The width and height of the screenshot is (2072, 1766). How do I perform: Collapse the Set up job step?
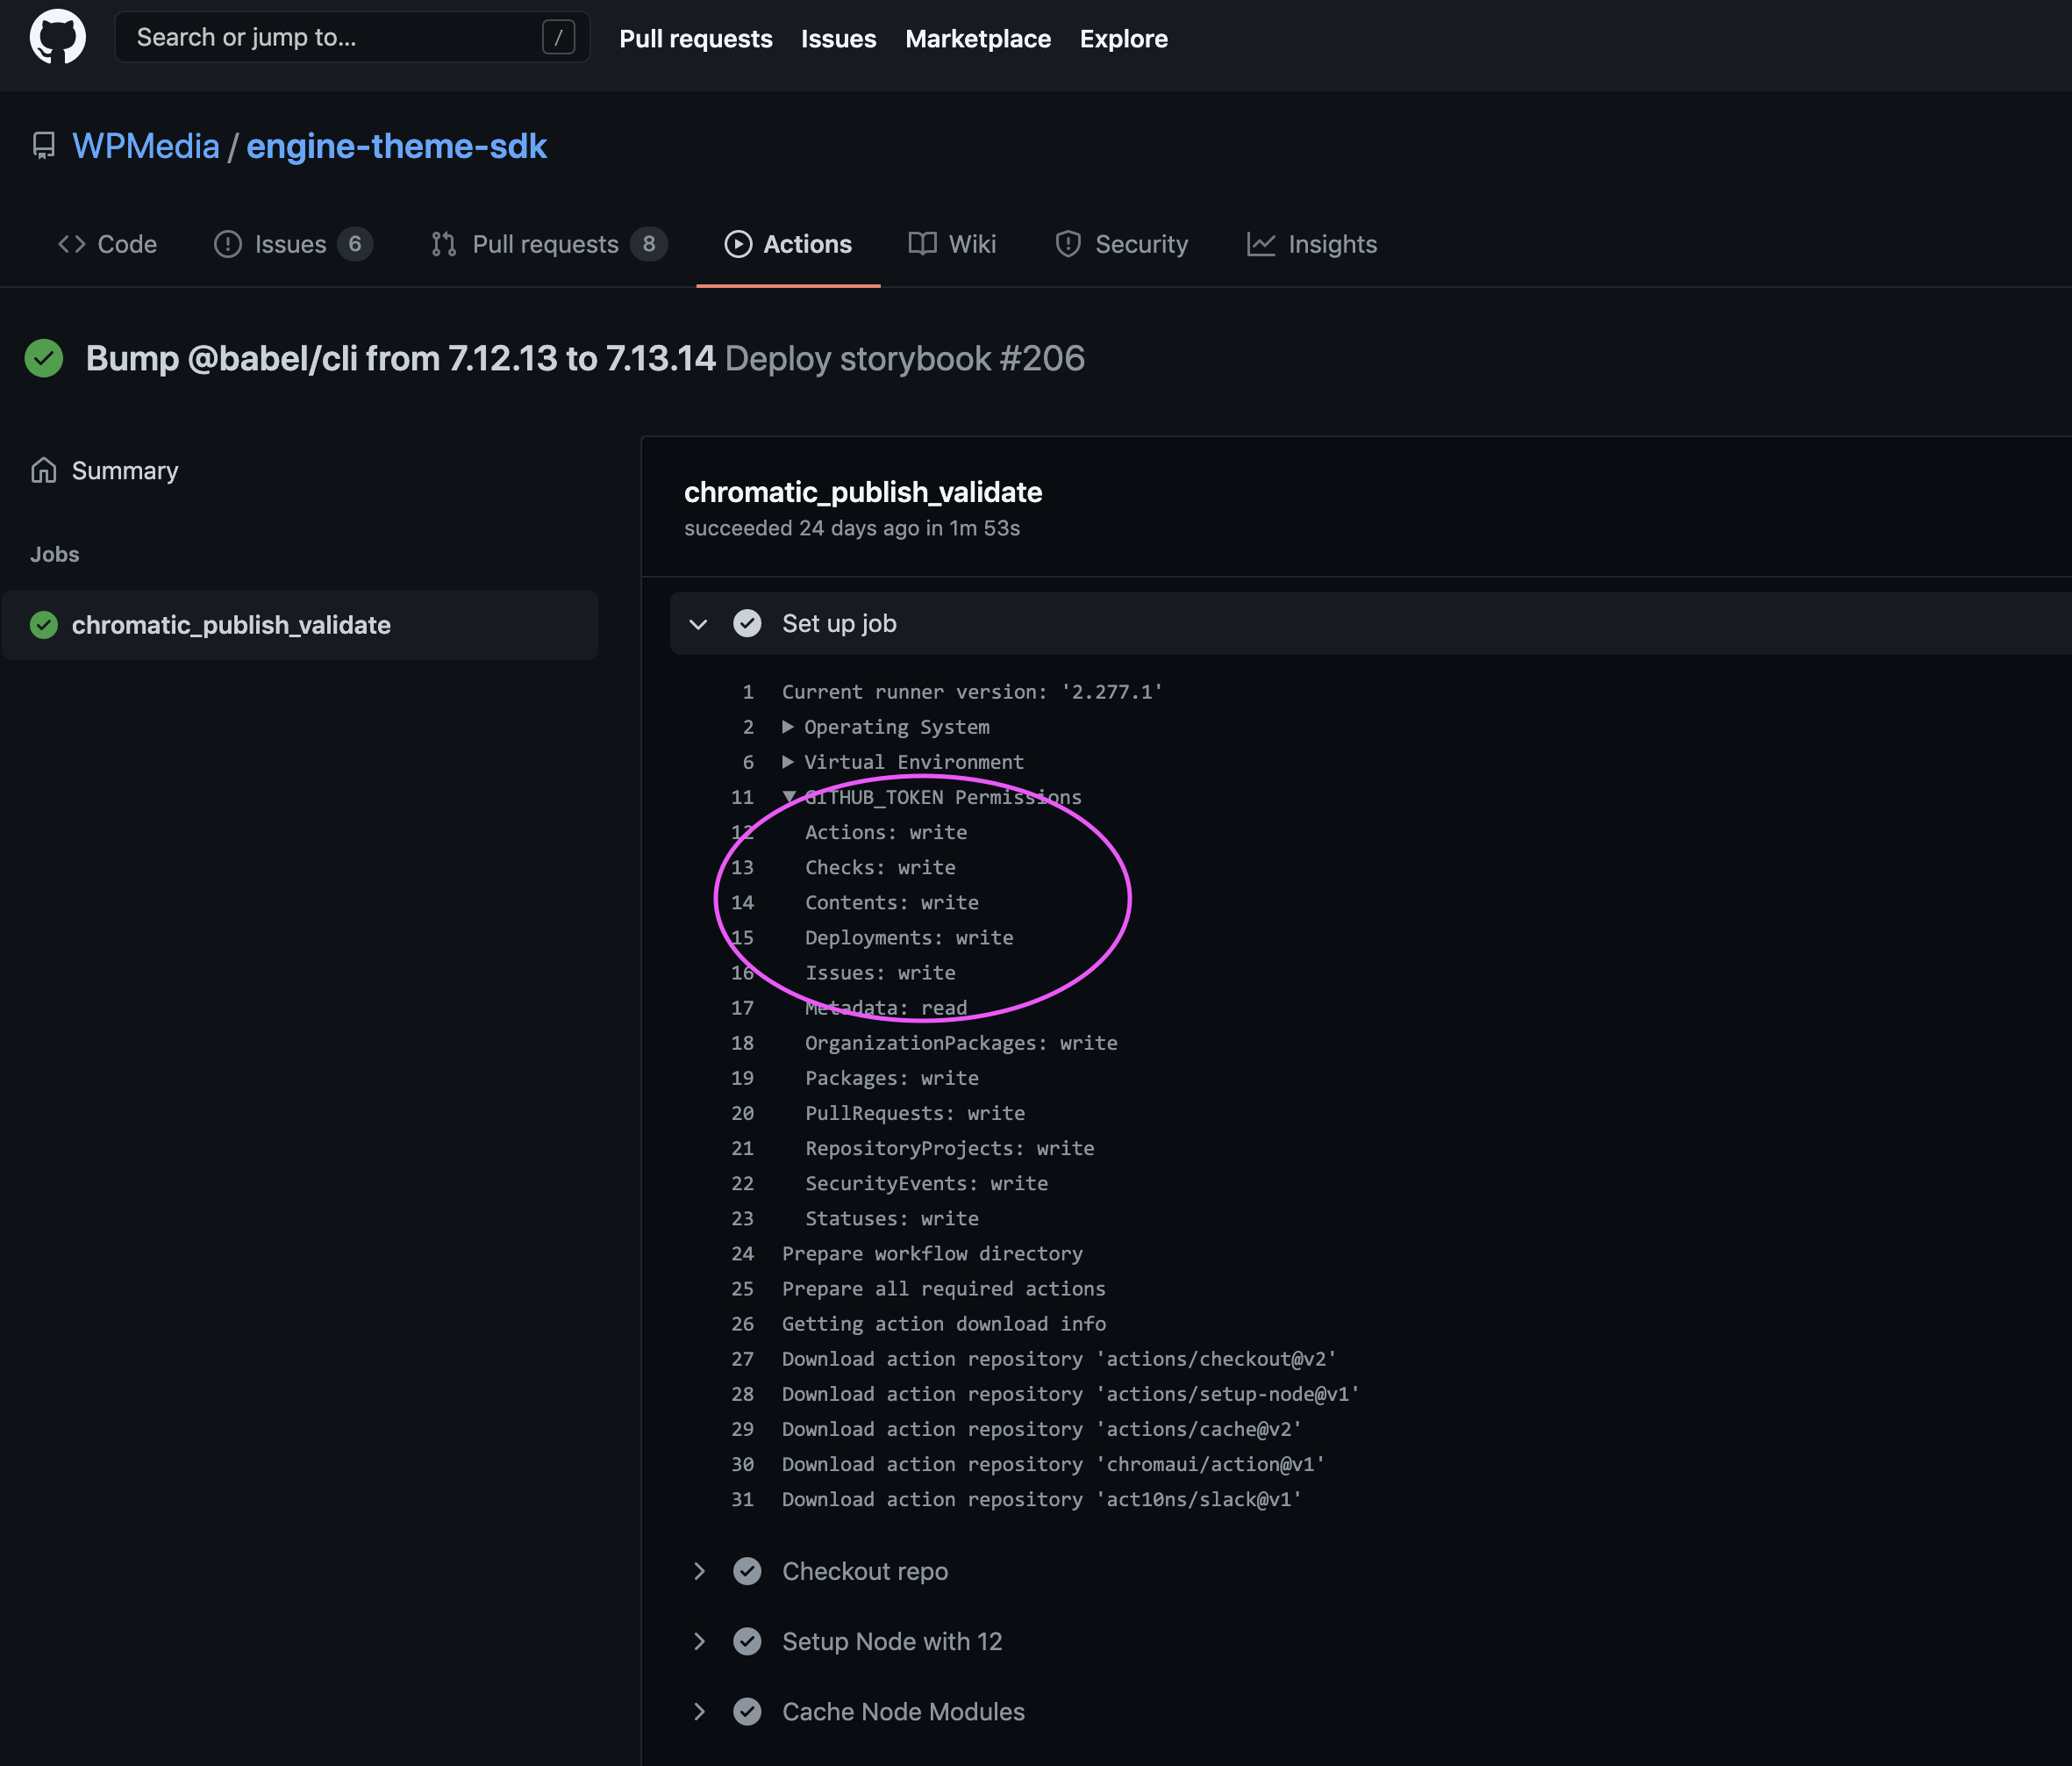point(698,623)
